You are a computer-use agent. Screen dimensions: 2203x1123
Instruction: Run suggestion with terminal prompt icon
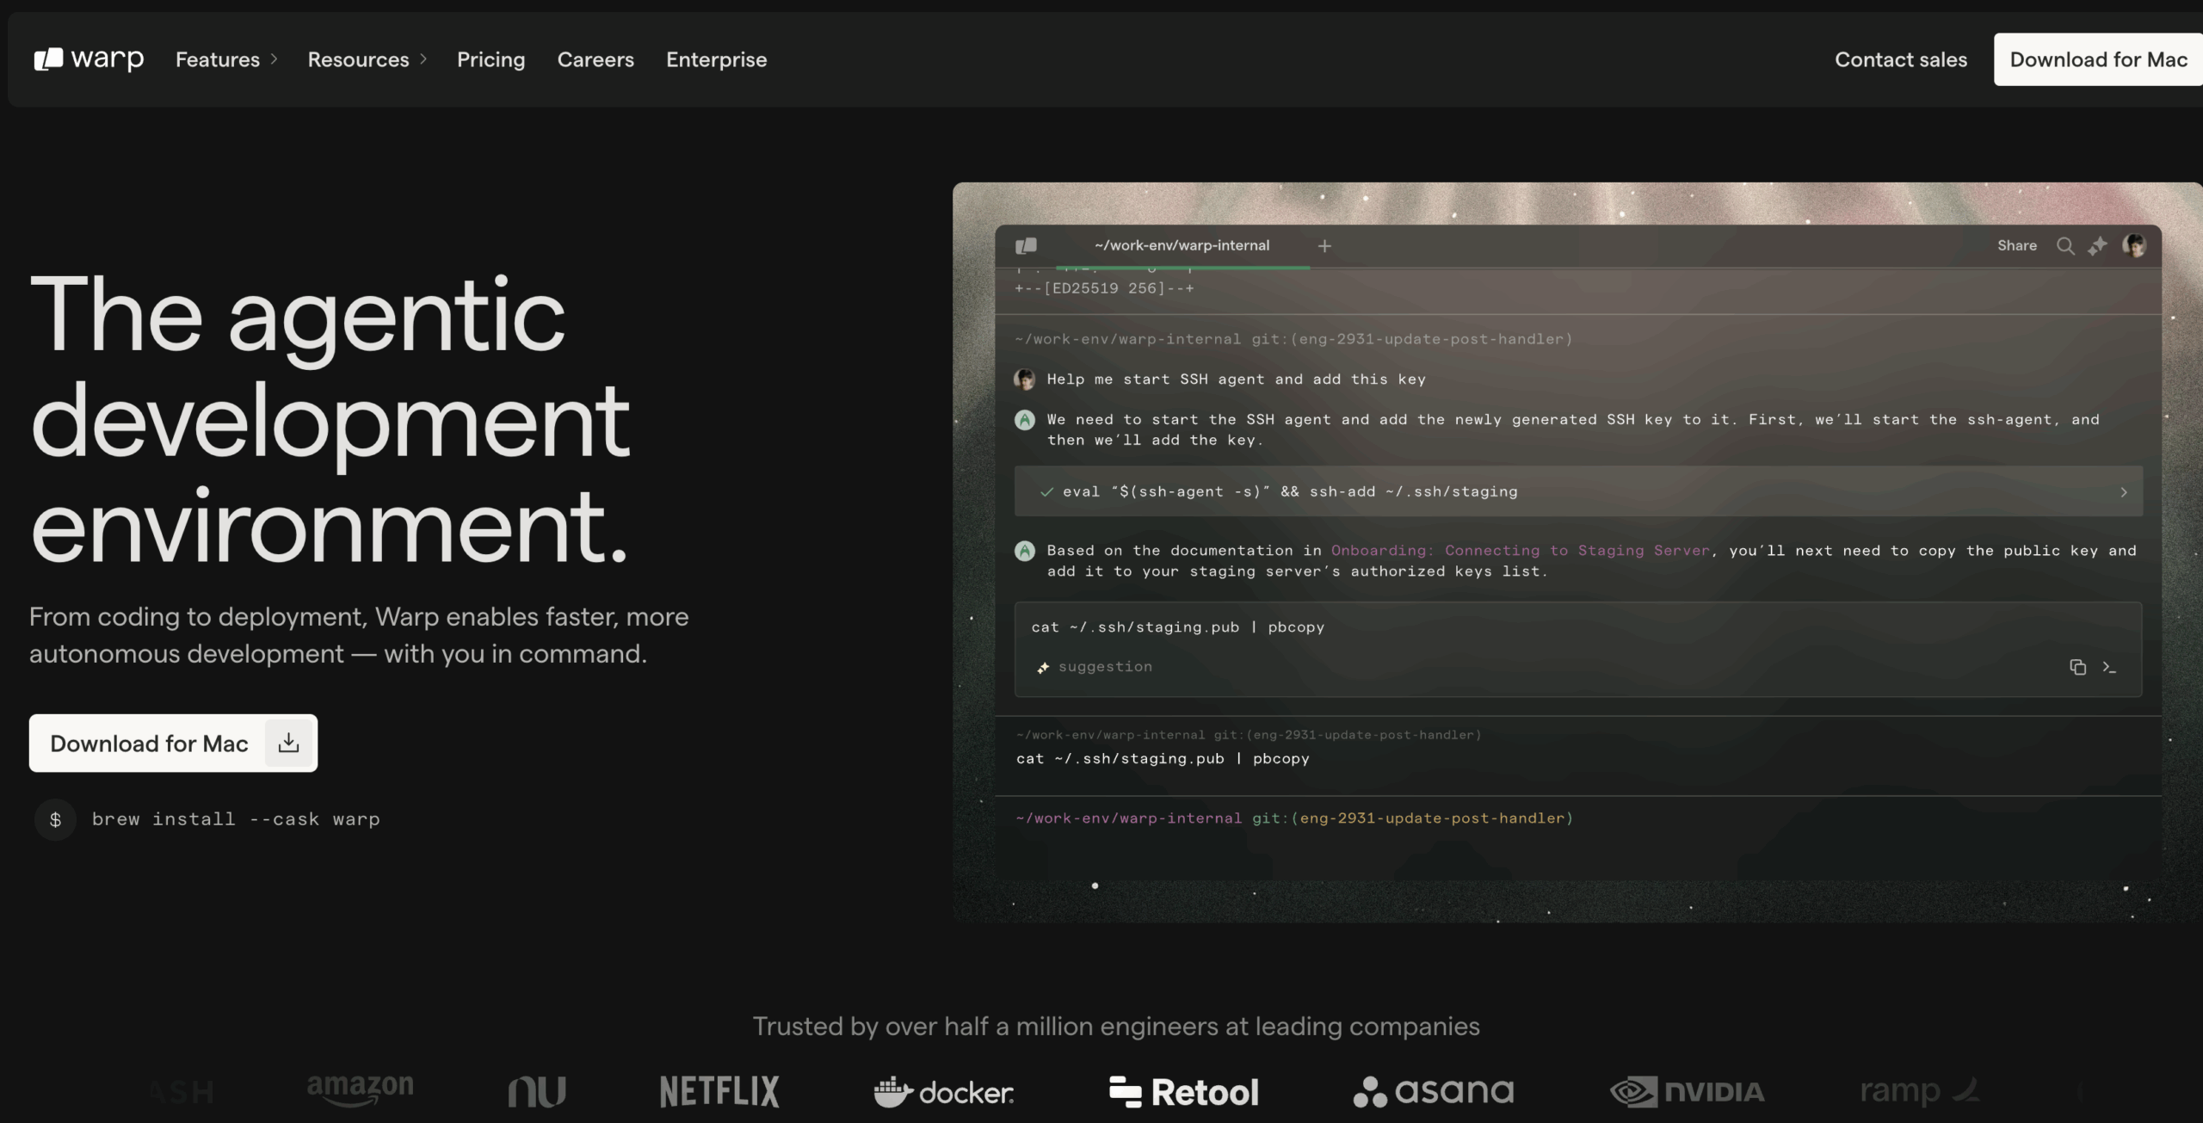click(x=2109, y=667)
